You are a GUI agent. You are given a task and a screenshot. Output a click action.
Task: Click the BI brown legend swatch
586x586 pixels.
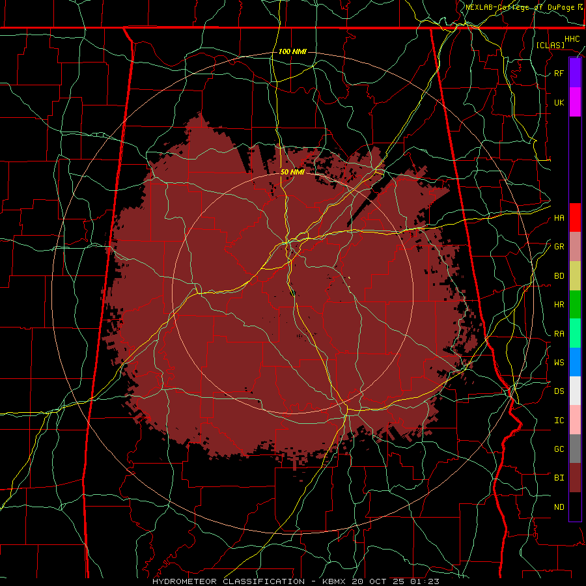click(x=575, y=478)
